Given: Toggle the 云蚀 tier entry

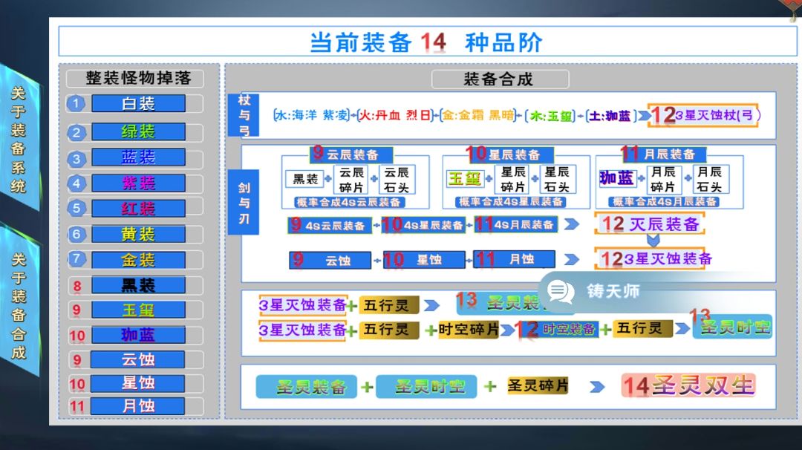Looking at the screenshot, I should click(137, 359).
